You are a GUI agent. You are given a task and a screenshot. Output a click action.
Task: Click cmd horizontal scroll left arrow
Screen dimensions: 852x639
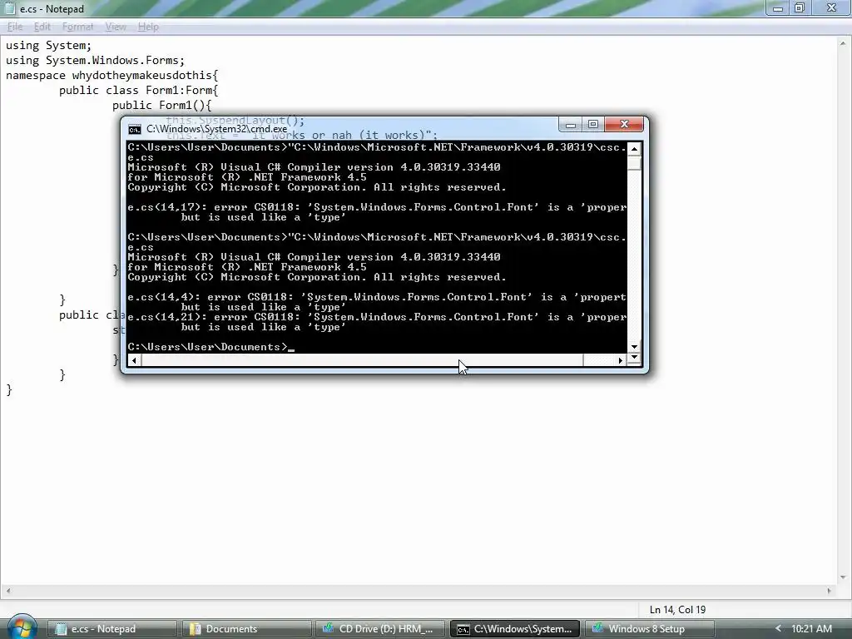click(x=134, y=360)
